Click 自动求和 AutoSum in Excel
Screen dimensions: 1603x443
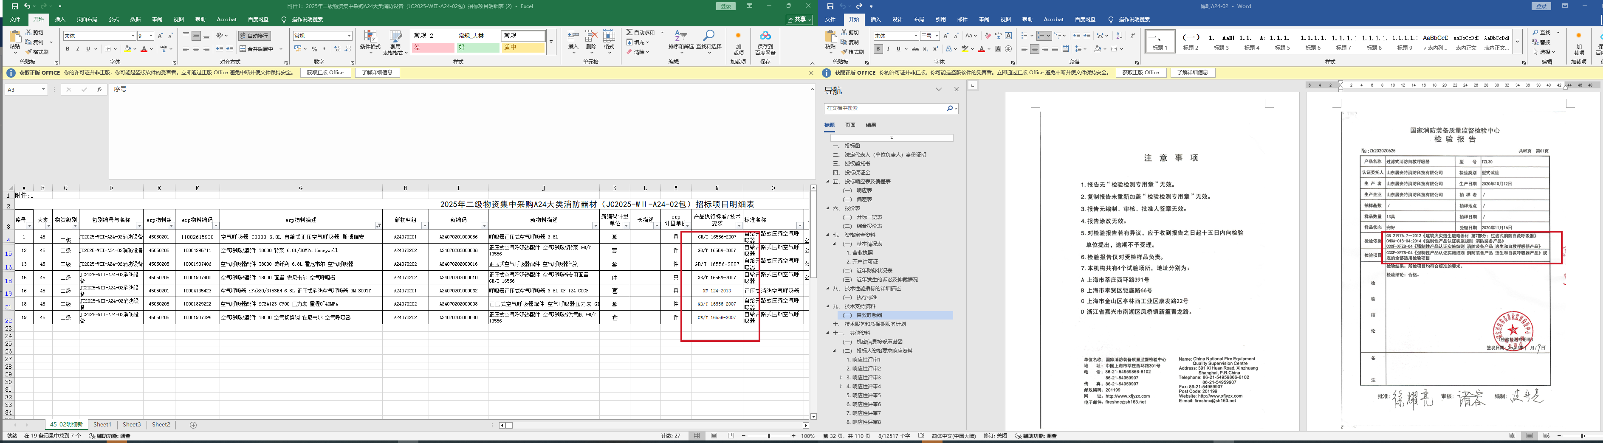[x=641, y=32]
